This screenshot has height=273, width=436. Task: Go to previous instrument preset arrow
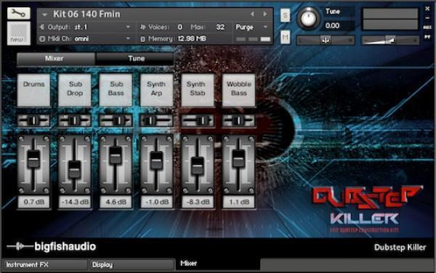click(252, 14)
